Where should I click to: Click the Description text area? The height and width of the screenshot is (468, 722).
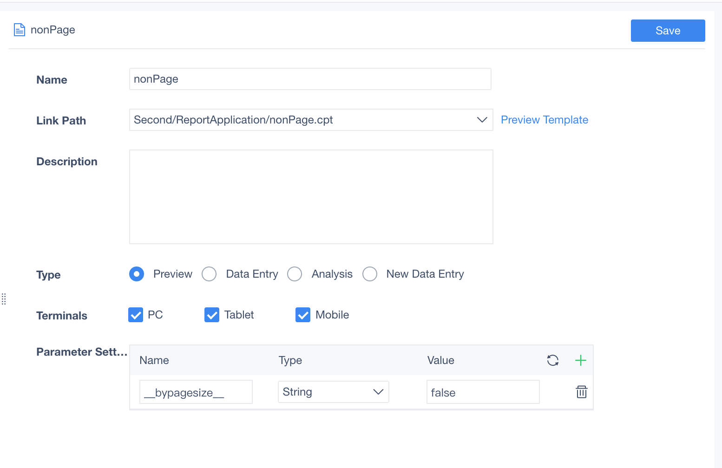[x=311, y=197]
